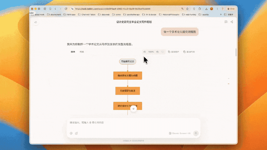
Task: Toggle the conversation list sidebar icon
Action: [x=36, y=22]
